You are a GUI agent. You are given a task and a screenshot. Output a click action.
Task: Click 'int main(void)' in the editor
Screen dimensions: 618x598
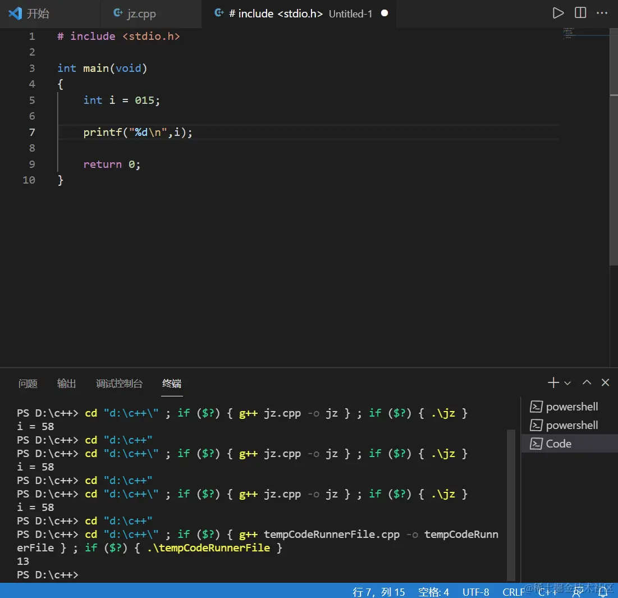(x=103, y=68)
